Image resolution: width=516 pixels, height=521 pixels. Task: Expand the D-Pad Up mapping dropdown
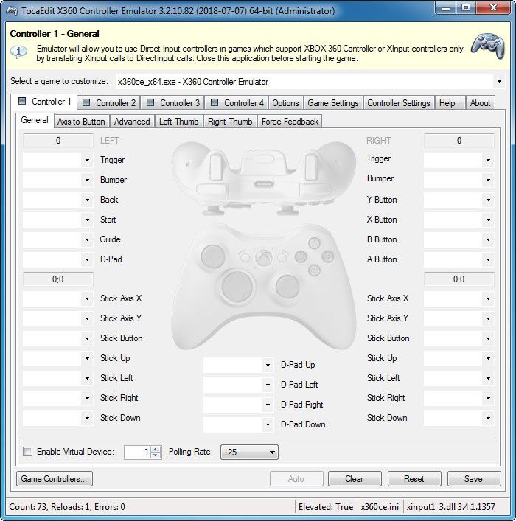click(268, 365)
